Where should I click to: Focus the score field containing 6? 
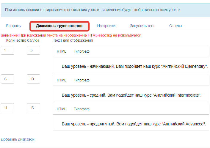click(x=7, y=79)
